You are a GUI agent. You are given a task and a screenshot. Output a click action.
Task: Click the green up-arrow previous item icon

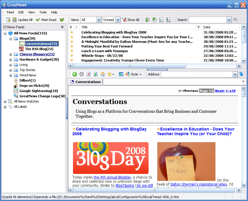pyautogui.click(x=147, y=20)
